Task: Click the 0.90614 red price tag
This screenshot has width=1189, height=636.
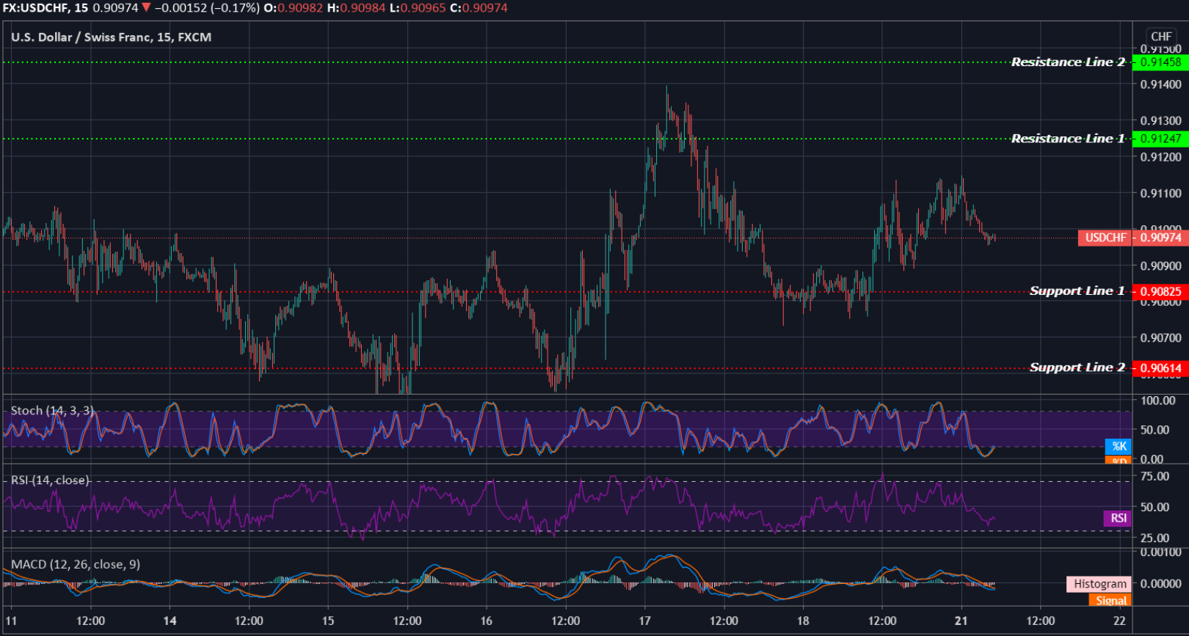Action: [1160, 368]
